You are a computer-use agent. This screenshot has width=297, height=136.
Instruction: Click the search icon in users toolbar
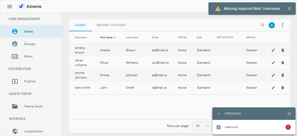point(262,25)
